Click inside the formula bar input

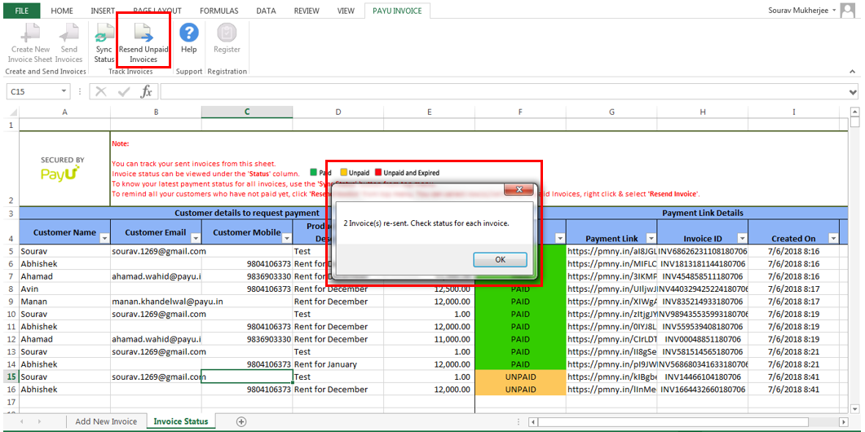tap(504, 91)
